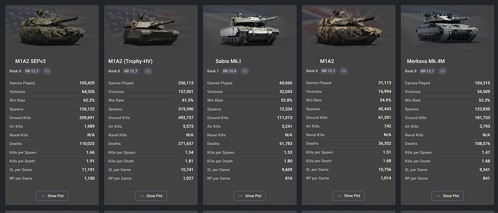Click the BR 10.0 tag
The height and width of the screenshot is (213, 498).
[230, 71]
